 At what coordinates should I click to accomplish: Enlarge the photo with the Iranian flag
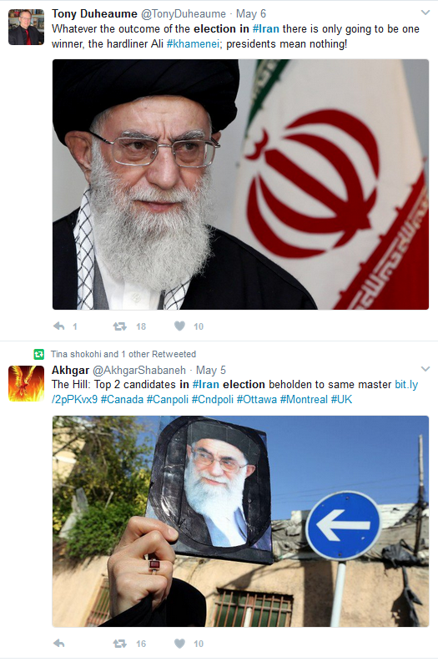click(240, 184)
